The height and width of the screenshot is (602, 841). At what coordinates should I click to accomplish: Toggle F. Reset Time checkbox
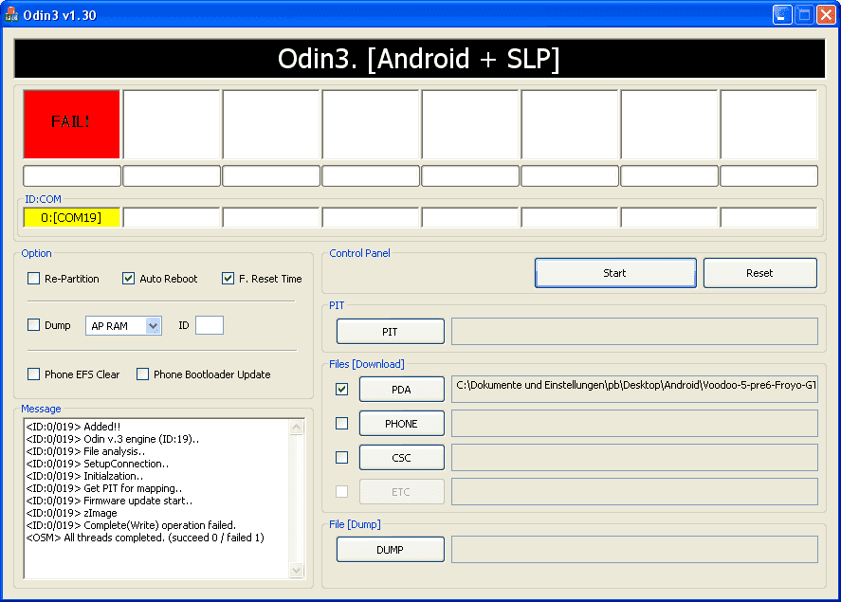point(228,278)
